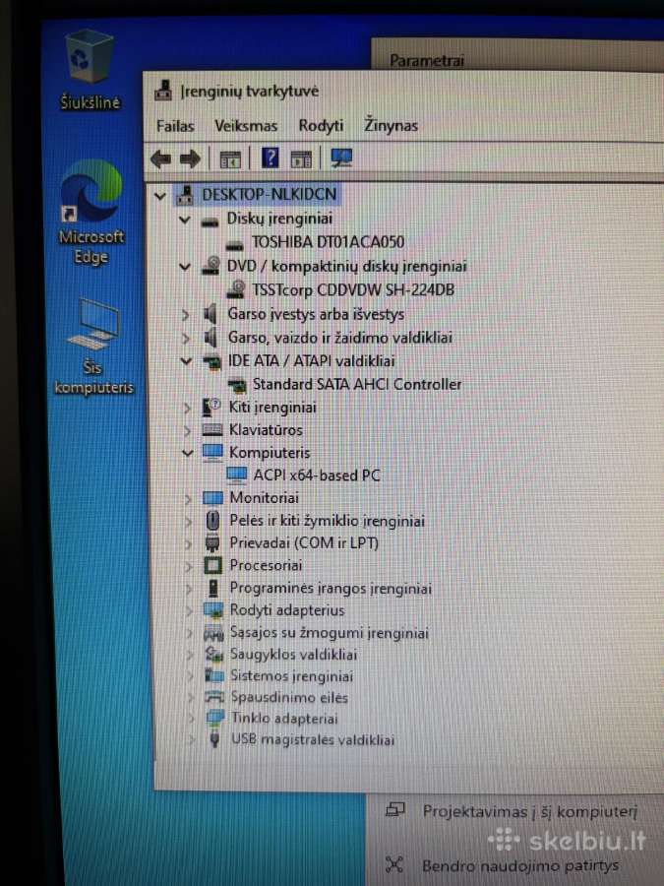Expand the Monitoriai category
This screenshot has height=886, width=664.
point(188,498)
